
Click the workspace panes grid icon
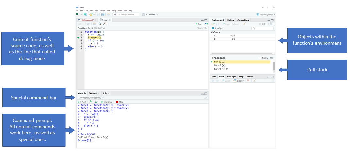coord(143,14)
